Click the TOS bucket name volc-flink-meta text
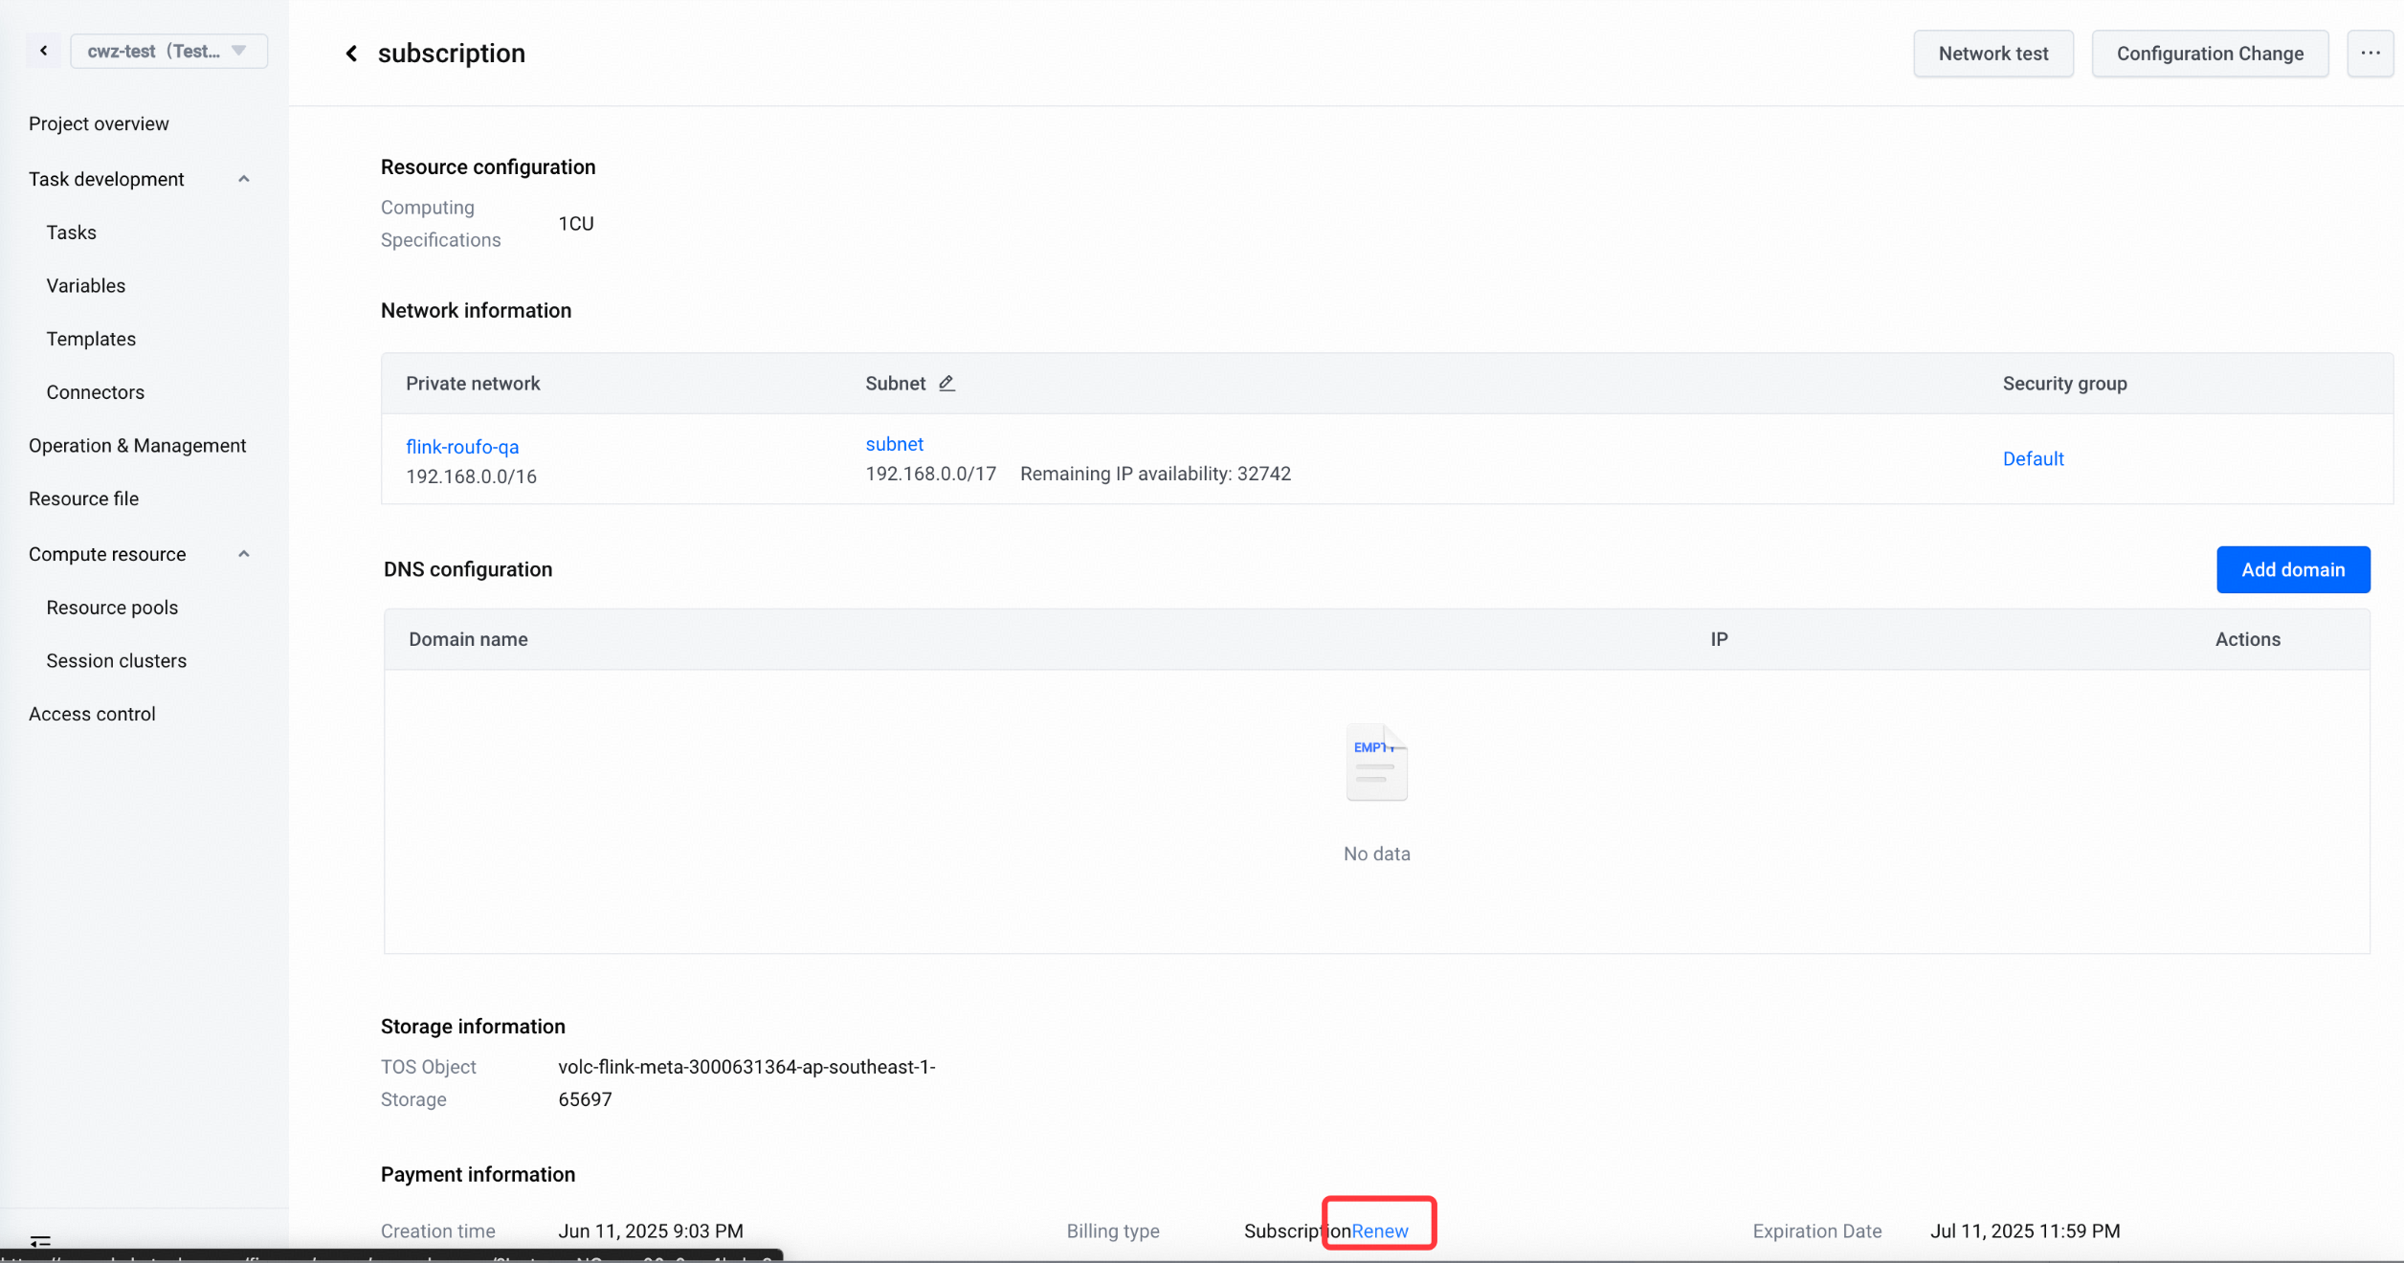Viewport: 2404px width, 1263px height. tap(746, 1083)
